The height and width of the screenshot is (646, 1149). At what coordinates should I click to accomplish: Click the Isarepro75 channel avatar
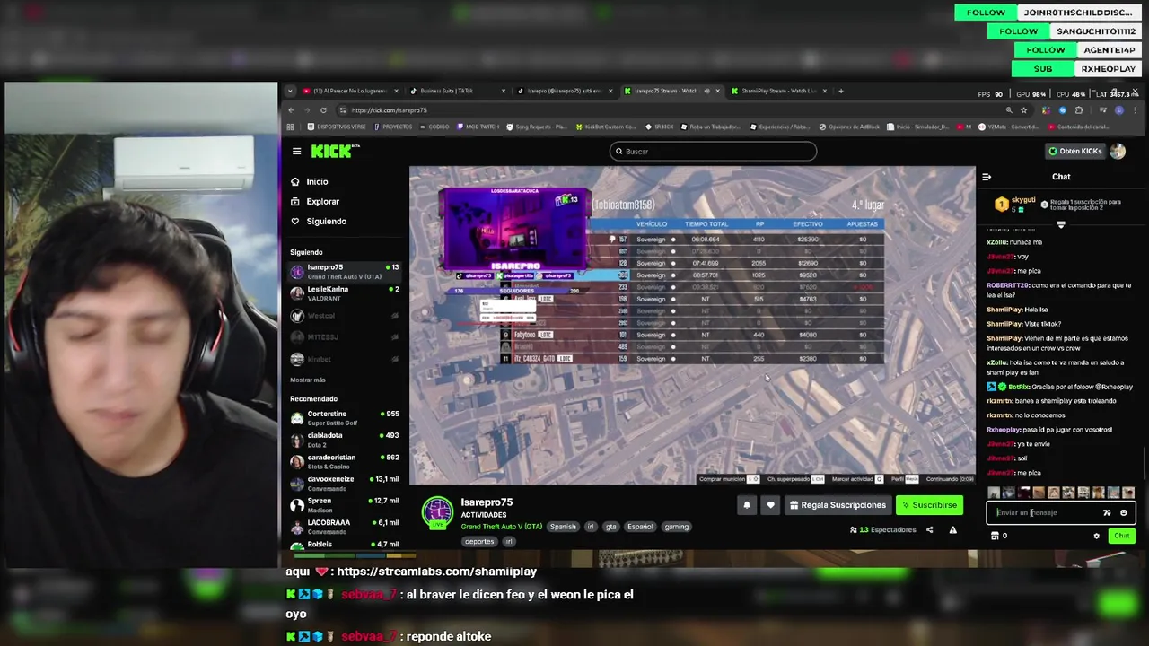coord(438,511)
